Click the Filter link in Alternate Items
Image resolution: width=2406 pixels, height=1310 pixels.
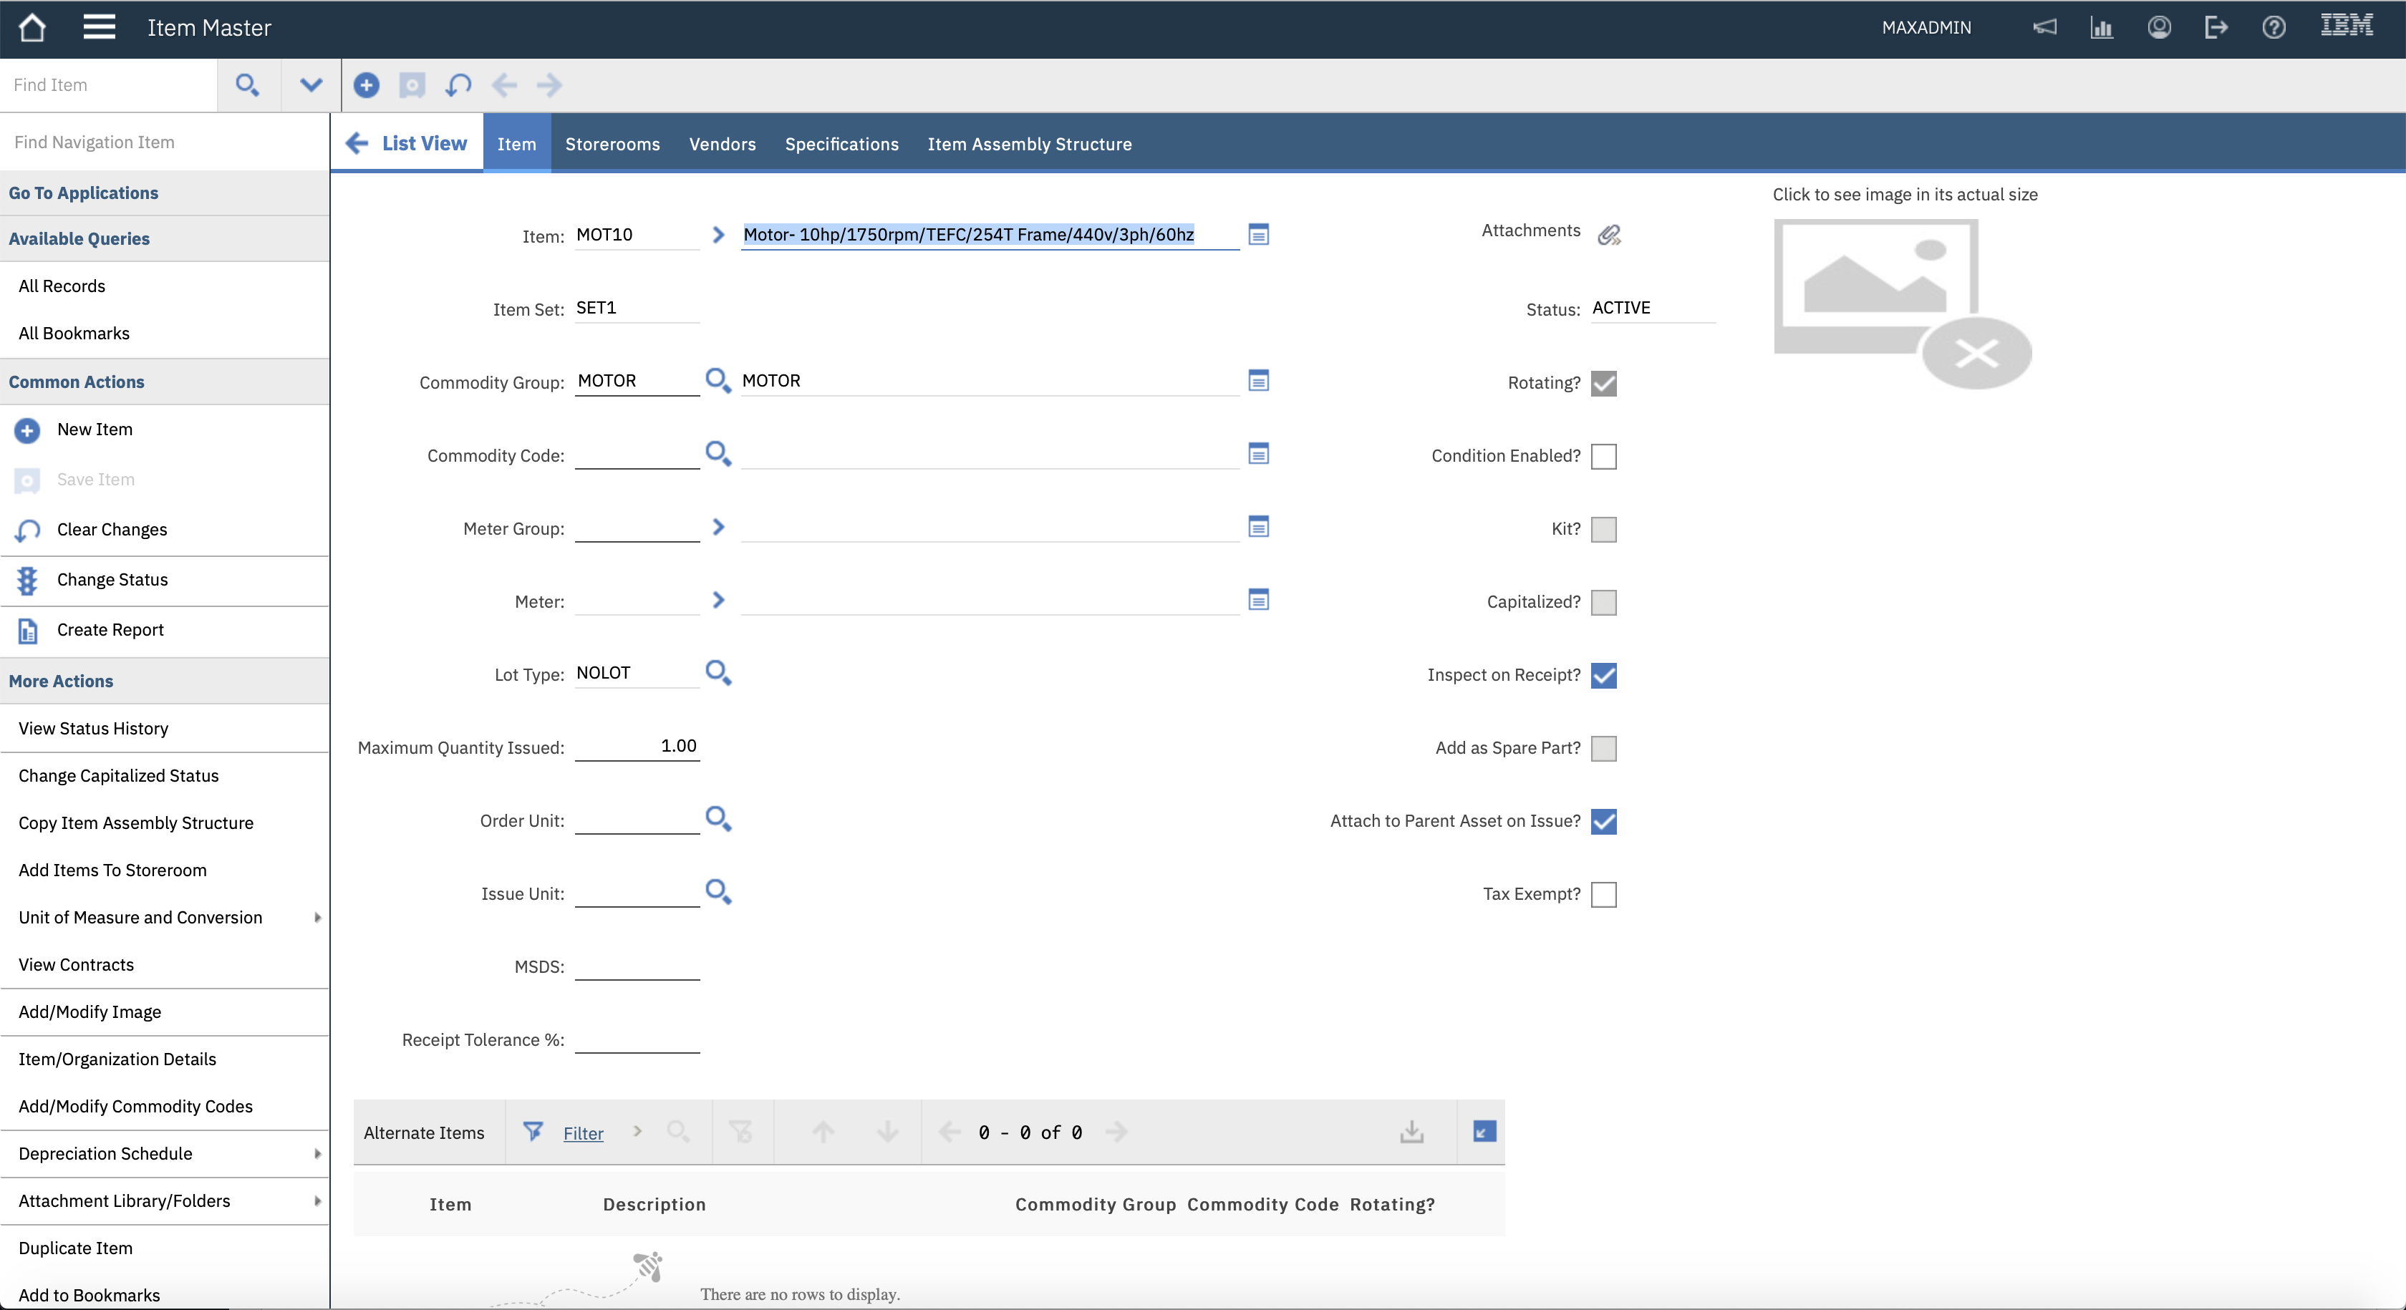point(583,1133)
